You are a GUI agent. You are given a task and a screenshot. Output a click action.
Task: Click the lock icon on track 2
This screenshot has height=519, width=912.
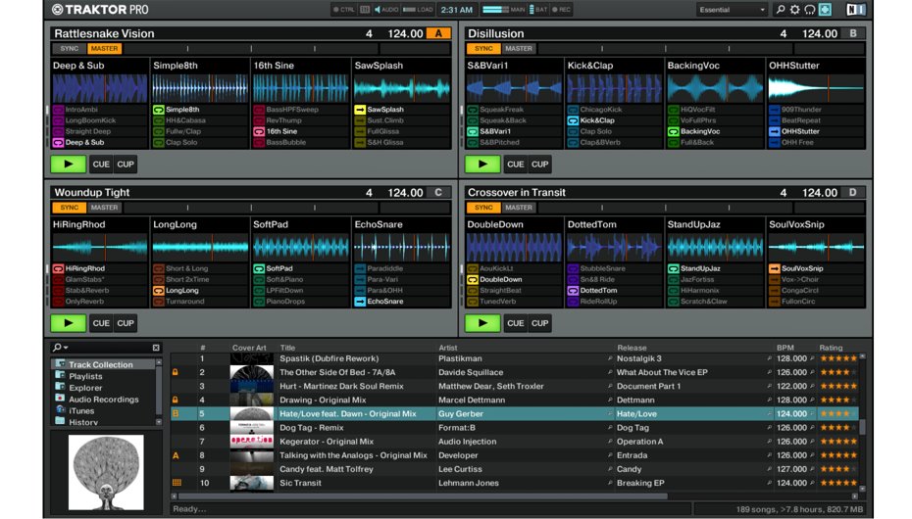[x=176, y=372]
